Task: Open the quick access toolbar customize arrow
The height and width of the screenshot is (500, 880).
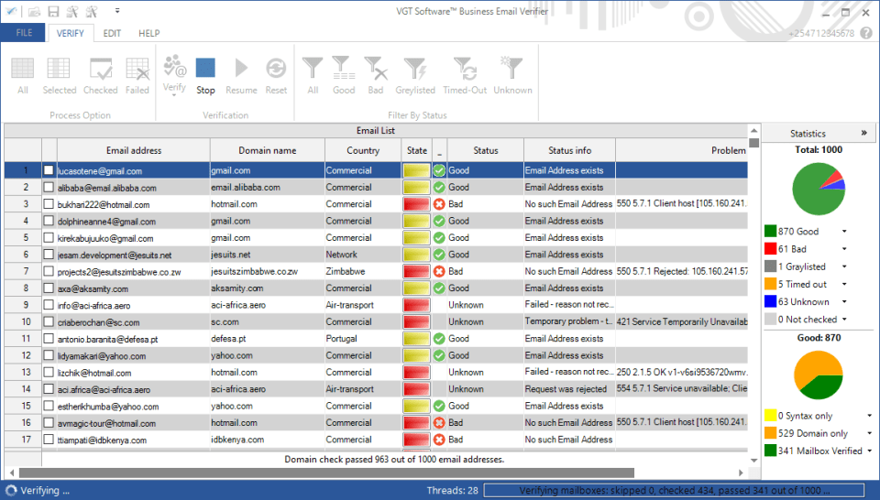Action: pos(117,11)
